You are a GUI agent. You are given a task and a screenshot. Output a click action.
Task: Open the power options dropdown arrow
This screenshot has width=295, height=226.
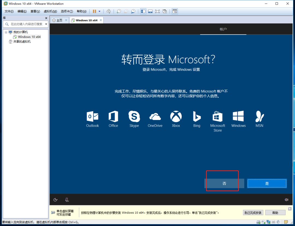point(99,11)
